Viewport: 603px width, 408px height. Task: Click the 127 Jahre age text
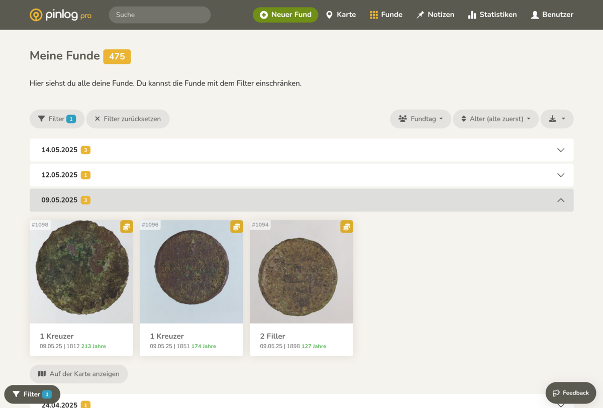tap(314, 346)
